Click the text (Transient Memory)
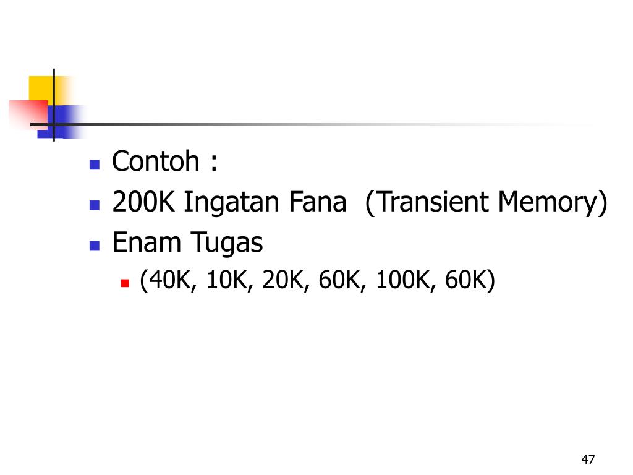633x475 pixels. coord(486,202)
